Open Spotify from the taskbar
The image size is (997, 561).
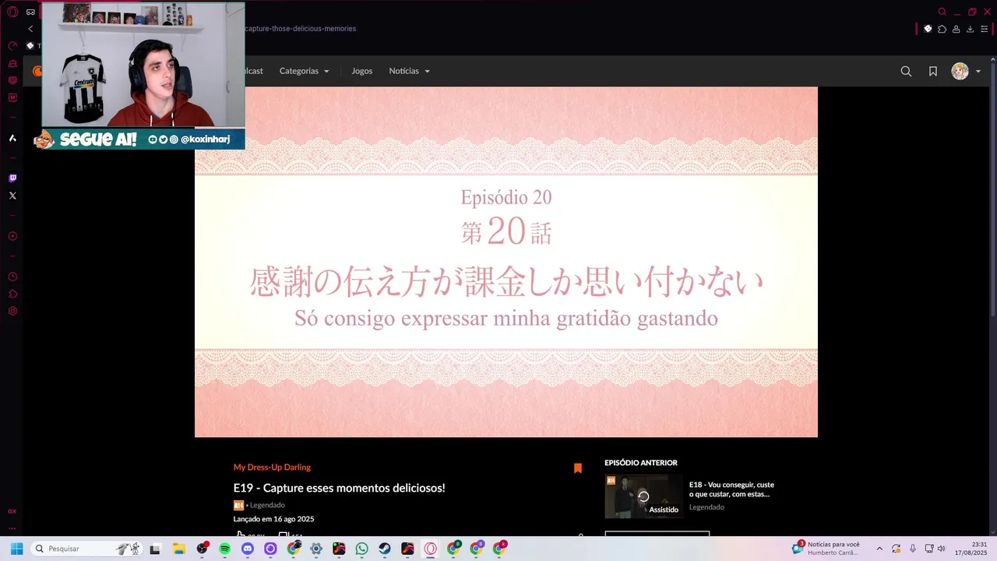point(224,549)
